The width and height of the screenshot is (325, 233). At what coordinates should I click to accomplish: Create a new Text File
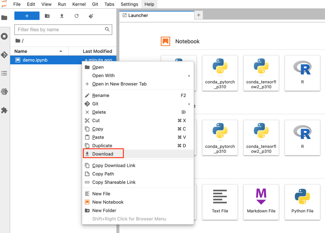pos(220,202)
